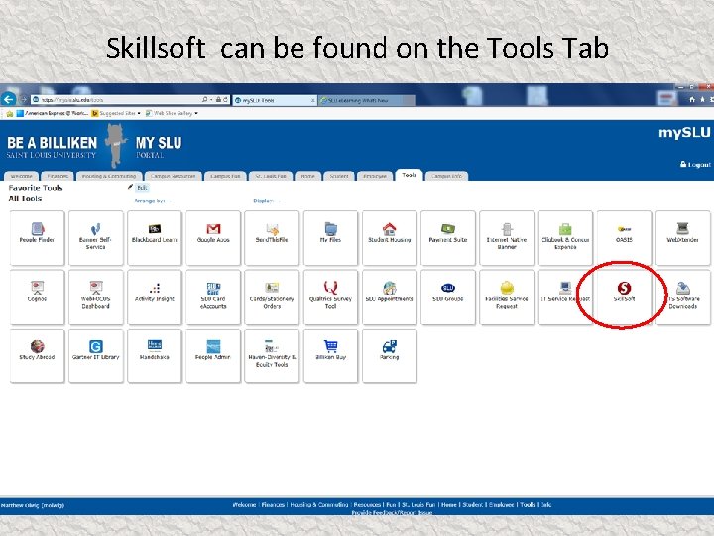Viewport: 714px width, 536px height.
Task: Expand the Display dropdown
Action: point(267,201)
